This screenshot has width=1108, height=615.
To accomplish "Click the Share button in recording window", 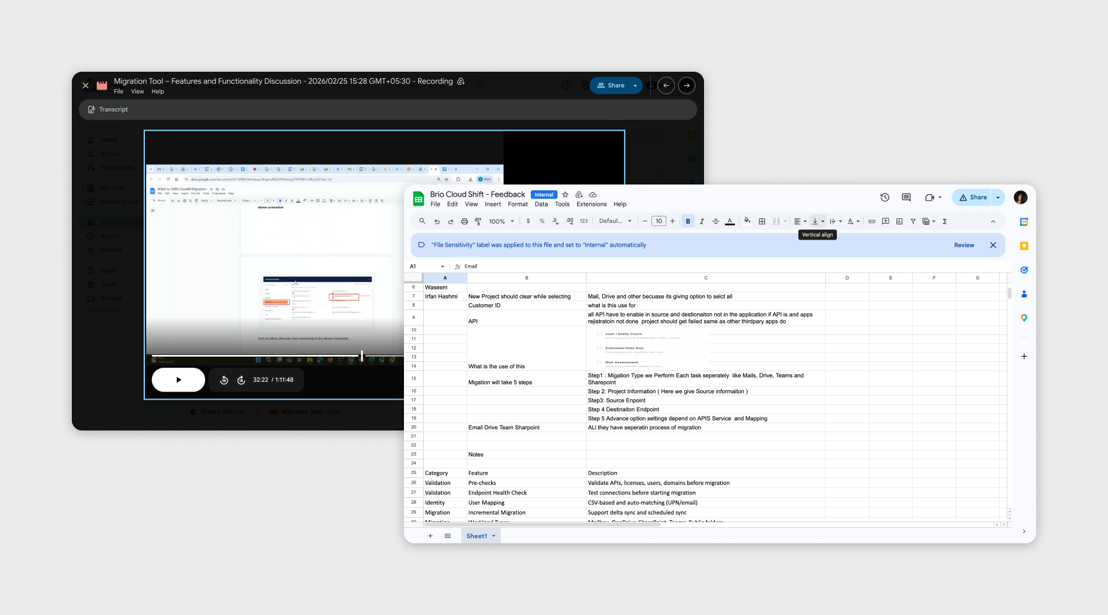I will [610, 85].
